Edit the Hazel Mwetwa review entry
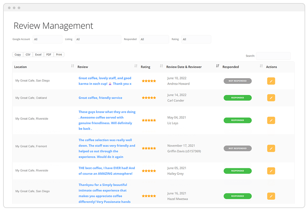This screenshot has width=308, height=212. coord(271,196)
